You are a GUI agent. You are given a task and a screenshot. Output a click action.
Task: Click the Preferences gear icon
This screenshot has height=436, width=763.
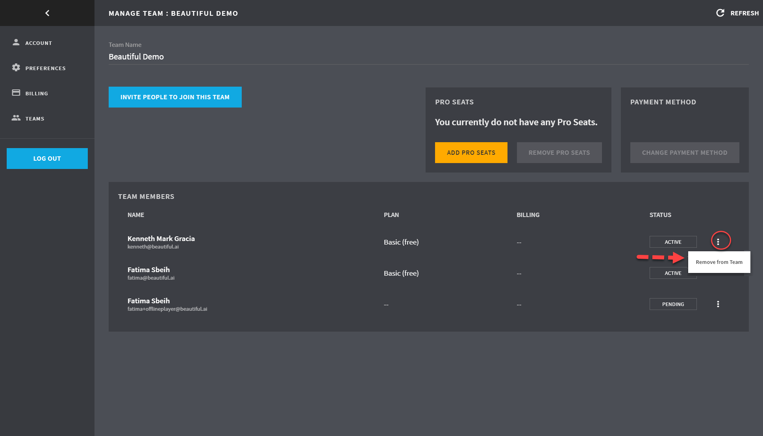[x=16, y=67]
